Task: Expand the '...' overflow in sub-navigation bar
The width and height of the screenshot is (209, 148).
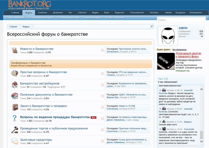Action: pyautogui.click(x=129, y=18)
